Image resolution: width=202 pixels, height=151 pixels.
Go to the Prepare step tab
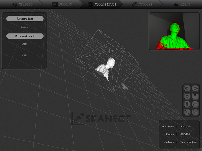click(x=22, y=4)
